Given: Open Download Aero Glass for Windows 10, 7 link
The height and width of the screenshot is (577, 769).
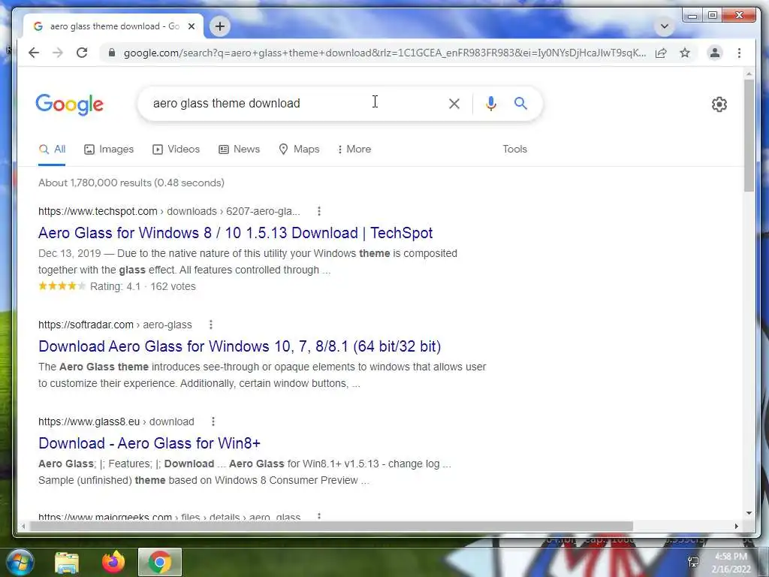Looking at the screenshot, I should point(240,346).
